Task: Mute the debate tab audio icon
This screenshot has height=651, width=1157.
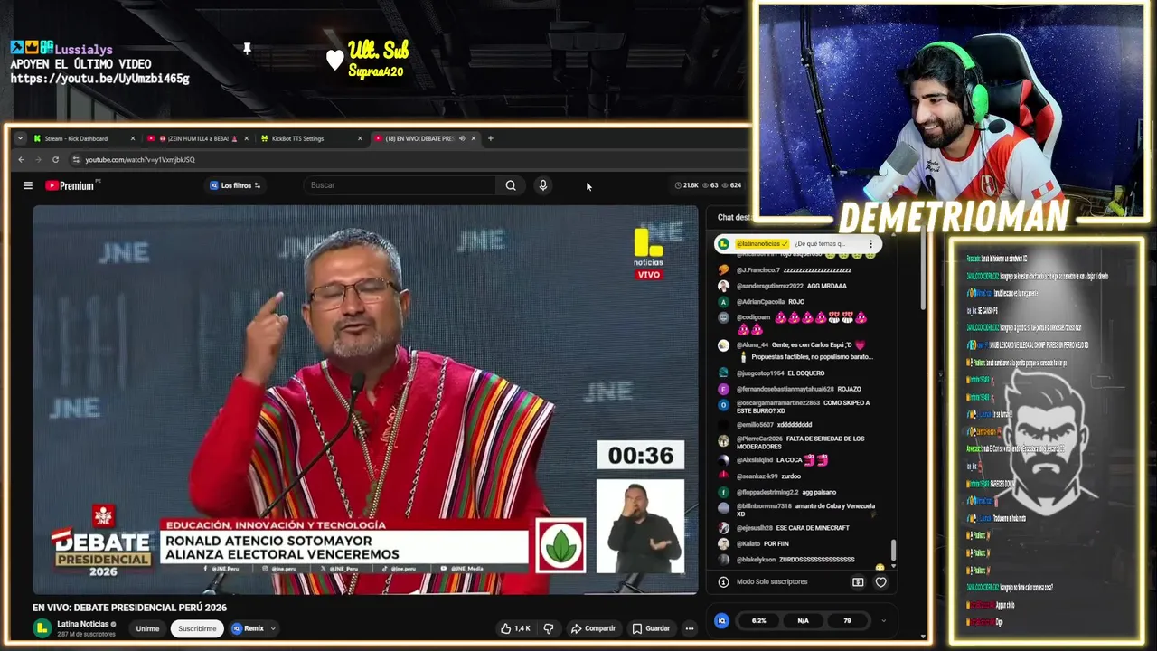Action: (x=462, y=138)
